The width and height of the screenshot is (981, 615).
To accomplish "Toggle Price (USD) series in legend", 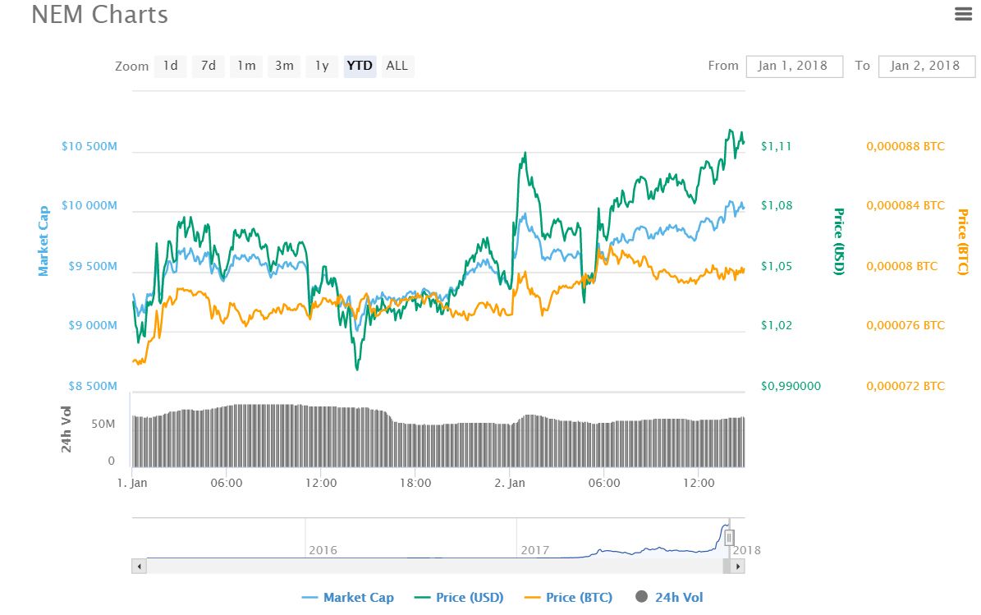I will (x=459, y=598).
